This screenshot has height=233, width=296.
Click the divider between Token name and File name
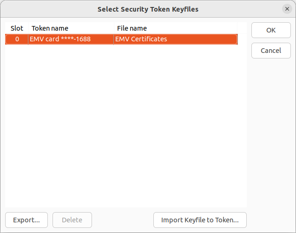pos(114,28)
